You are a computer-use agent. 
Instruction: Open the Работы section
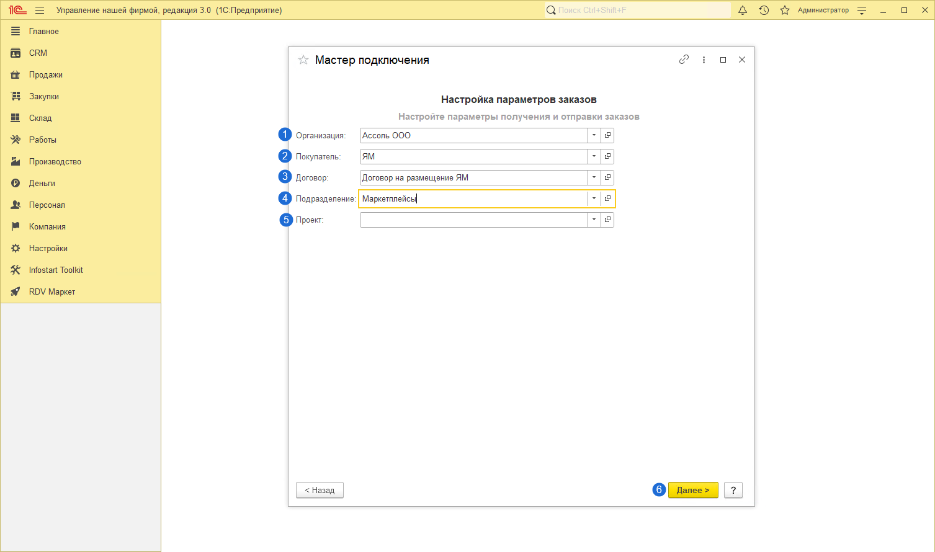point(81,140)
